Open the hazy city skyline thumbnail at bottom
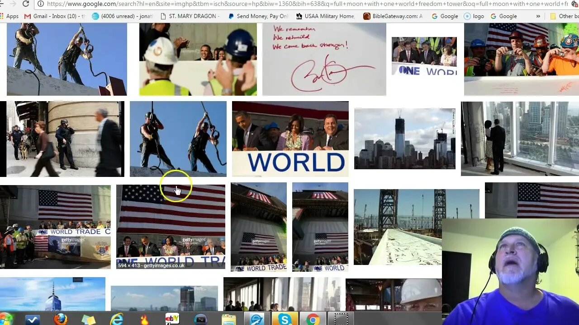Viewport: 579px width, 325px height. [164, 298]
